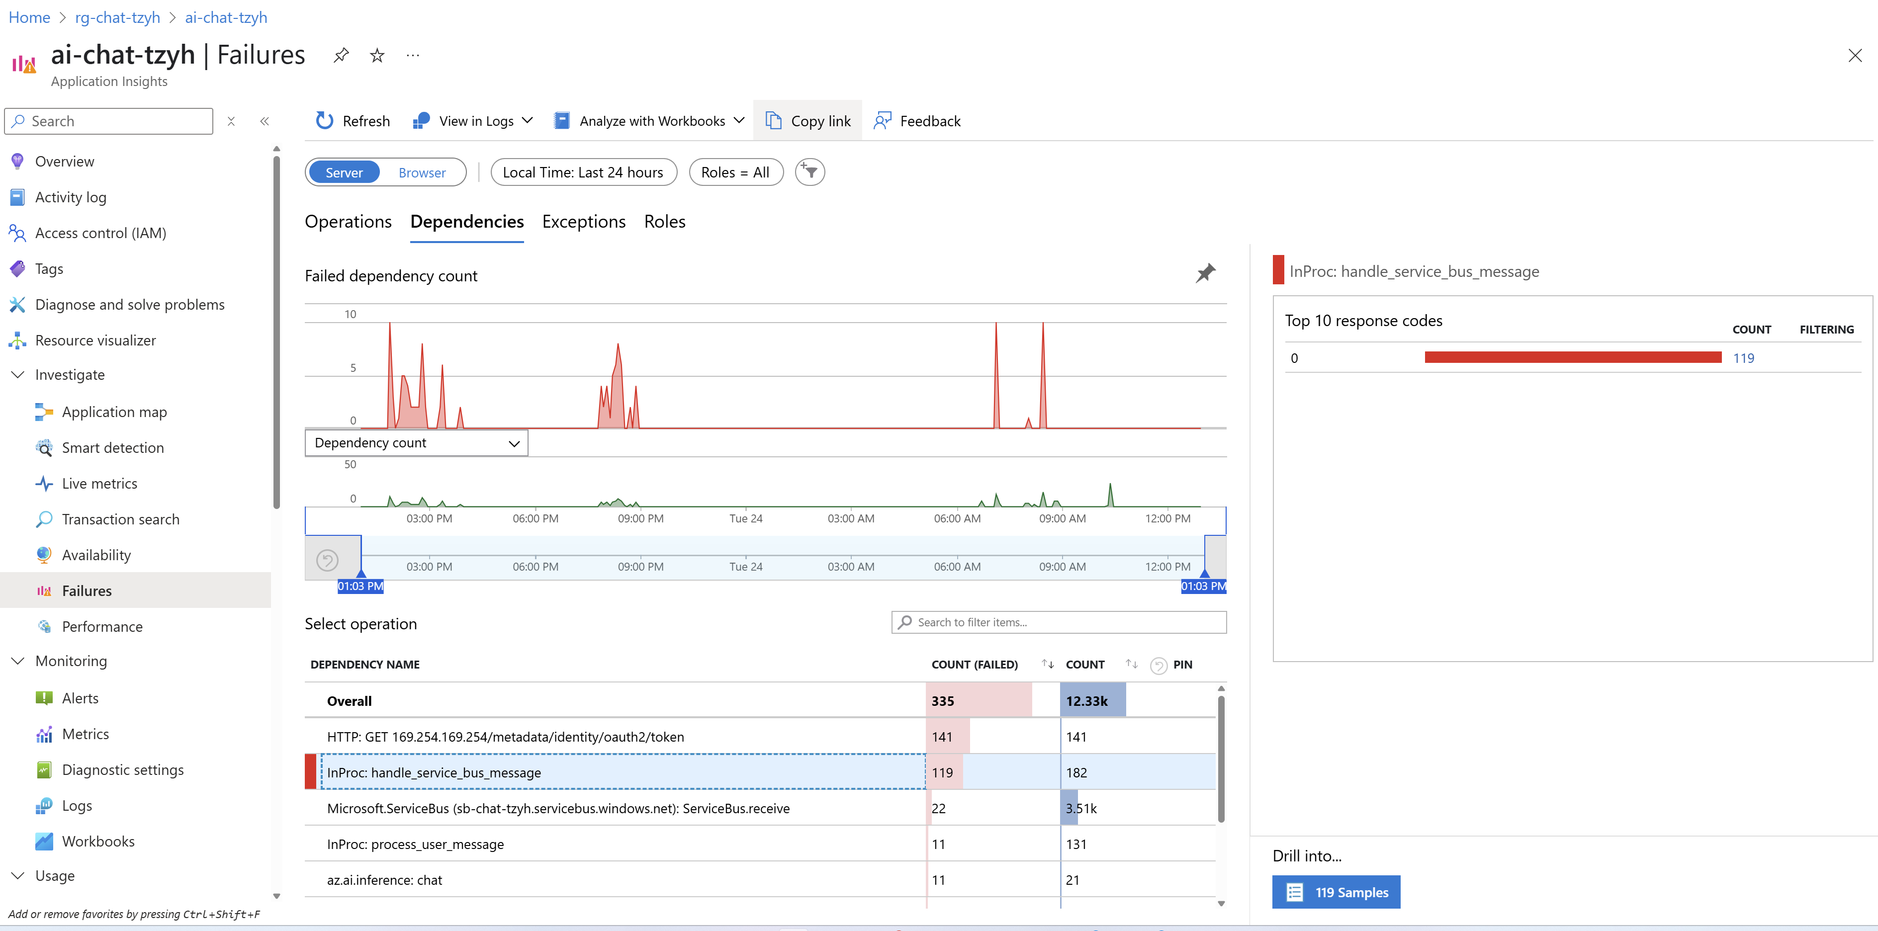
Task: Open the Application map
Action: 114,412
